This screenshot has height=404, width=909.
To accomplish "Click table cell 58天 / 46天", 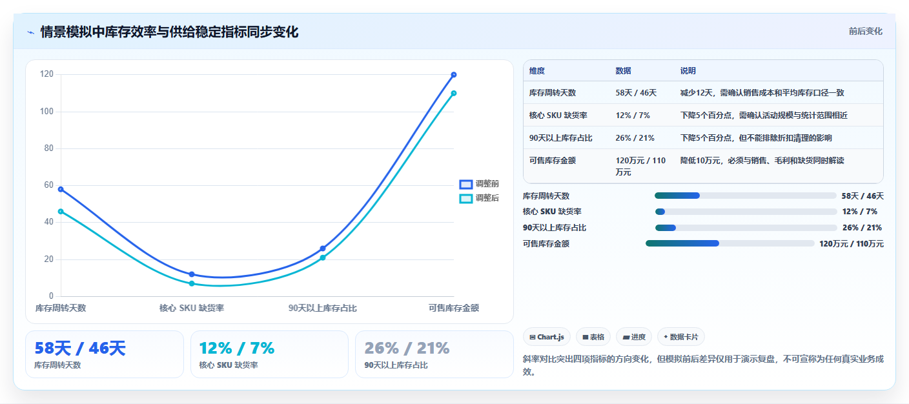I will (636, 93).
